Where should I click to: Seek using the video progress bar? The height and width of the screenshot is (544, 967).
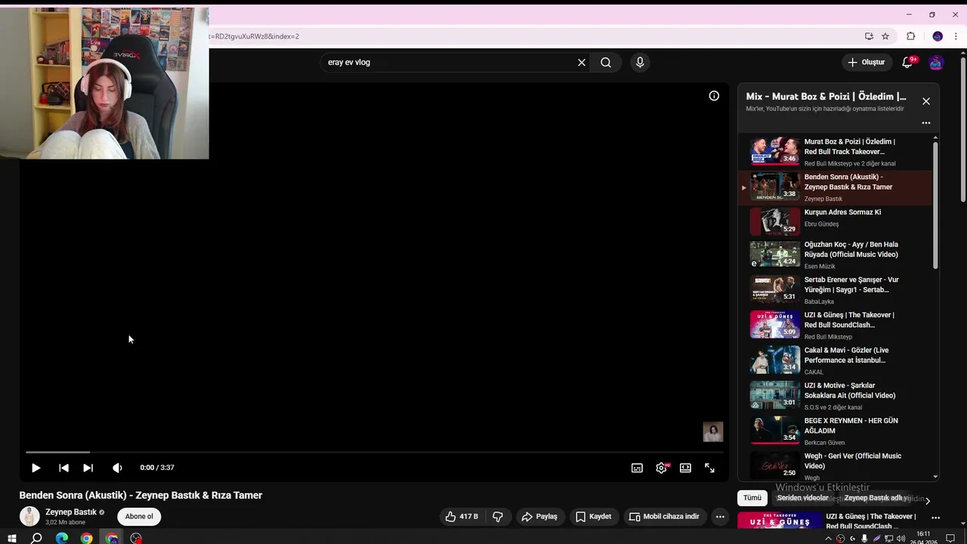coord(374,452)
